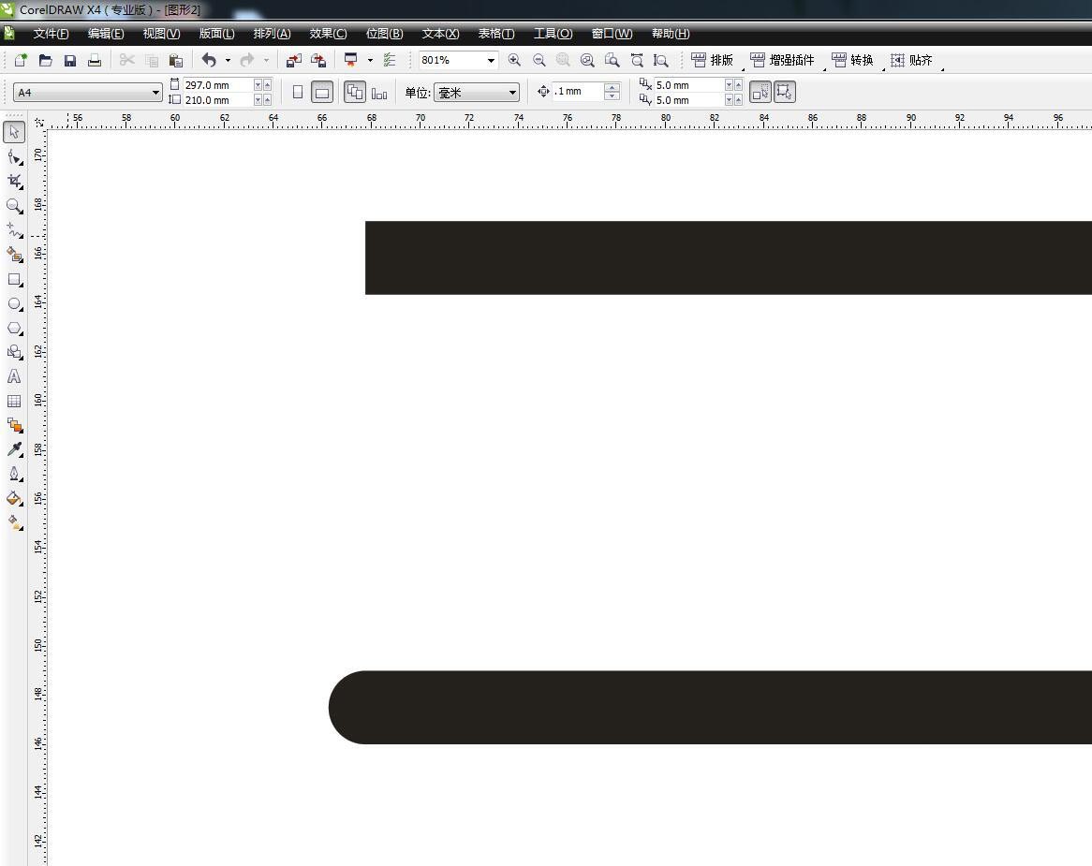This screenshot has height=866, width=1092.
Task: Open the 文件(F) menu
Action: pyautogui.click(x=51, y=34)
